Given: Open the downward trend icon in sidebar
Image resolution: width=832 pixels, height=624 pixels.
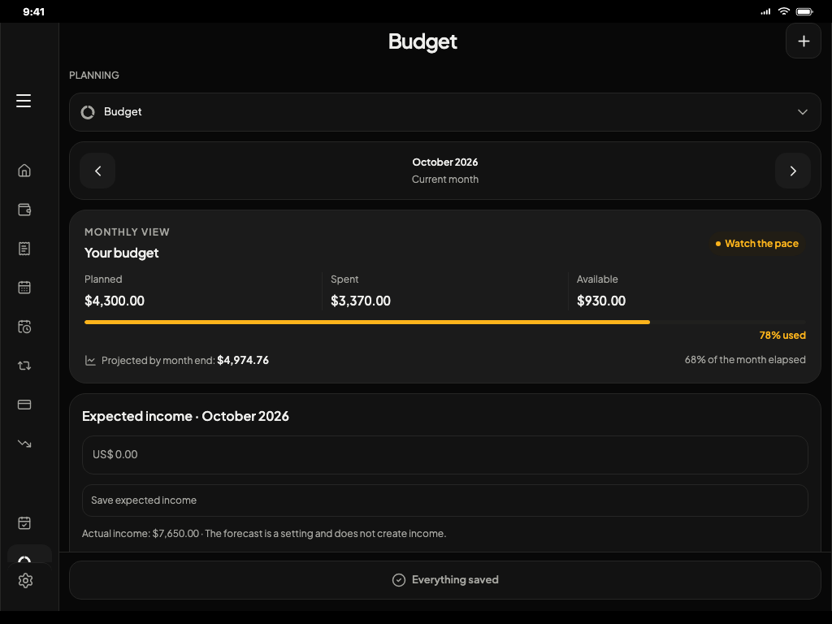Looking at the screenshot, I should 24,443.
